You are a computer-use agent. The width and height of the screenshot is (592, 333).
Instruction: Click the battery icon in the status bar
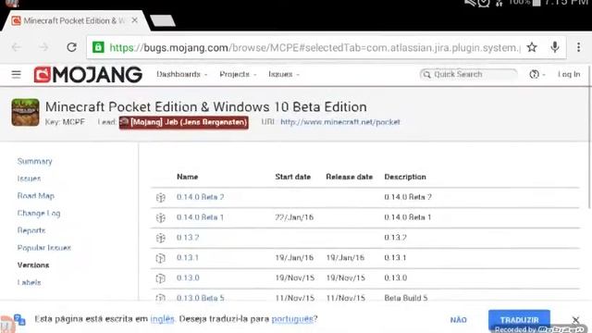pos(536,3)
